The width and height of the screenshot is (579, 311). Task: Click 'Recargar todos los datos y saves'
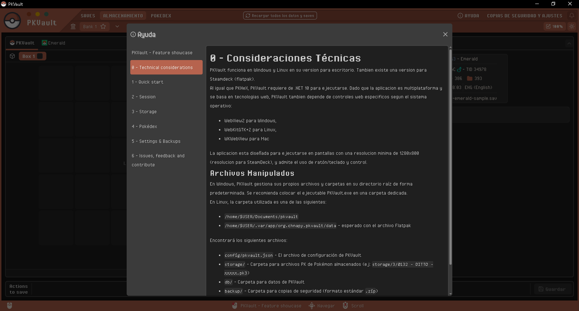280,16
